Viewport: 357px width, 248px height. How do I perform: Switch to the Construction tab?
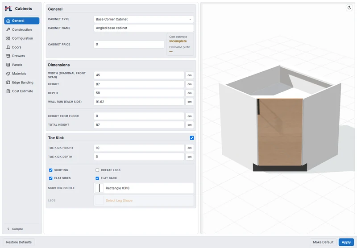pos(21,29)
